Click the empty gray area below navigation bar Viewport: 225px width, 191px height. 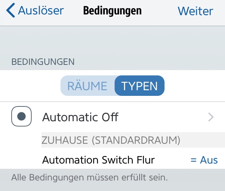(x=112, y=41)
